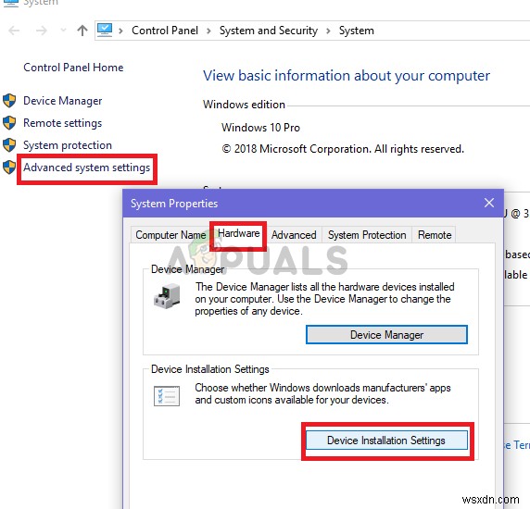Click 'View basic information about your computer' heading
Viewport: 530px width, 509px height.
(347, 76)
